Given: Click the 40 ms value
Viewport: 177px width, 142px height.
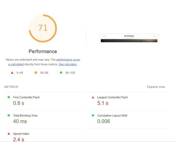Looking at the screenshot, I should 20,121.
